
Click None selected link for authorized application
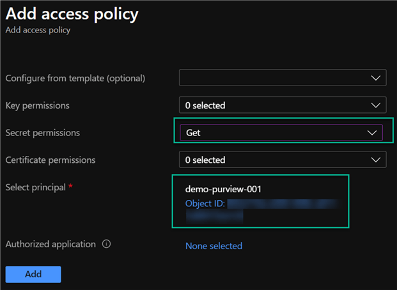pos(214,246)
